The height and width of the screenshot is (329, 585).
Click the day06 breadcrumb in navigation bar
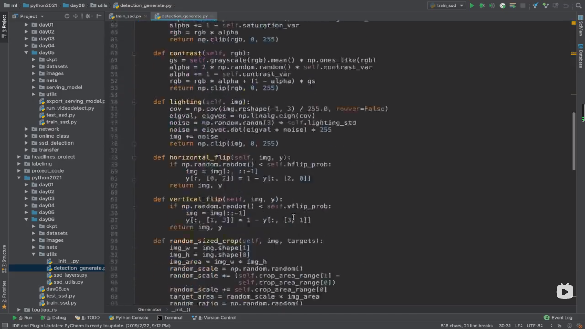pyautogui.click(x=74, y=5)
